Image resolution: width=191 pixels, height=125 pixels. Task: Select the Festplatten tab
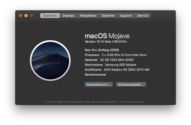[88, 16]
